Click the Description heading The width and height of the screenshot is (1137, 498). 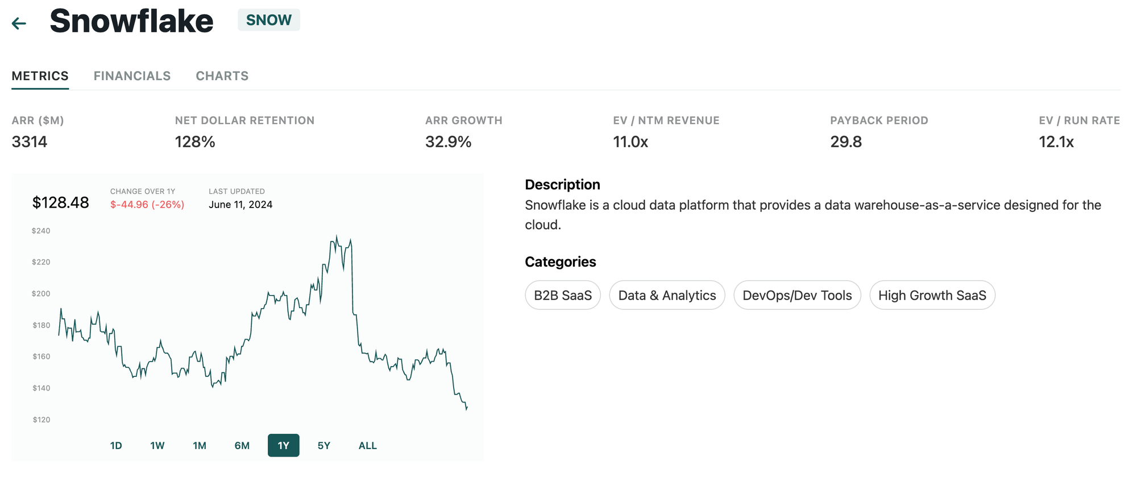coord(562,185)
